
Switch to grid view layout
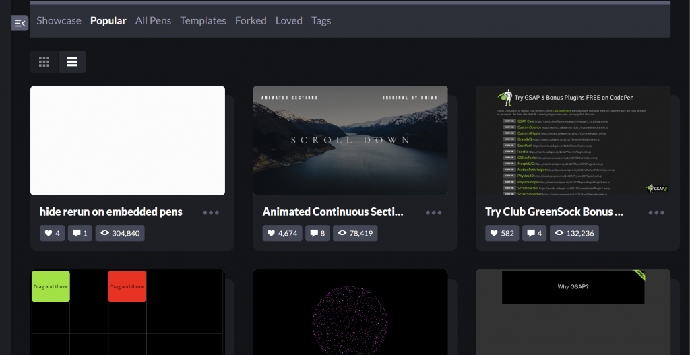44,61
